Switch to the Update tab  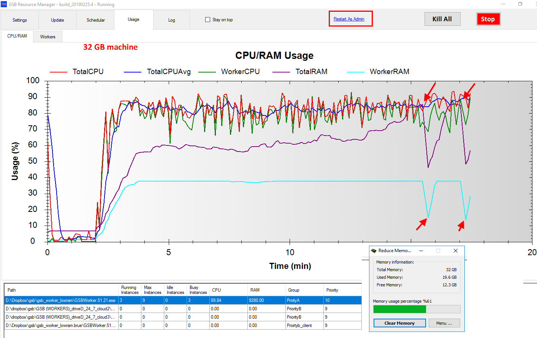[57, 20]
